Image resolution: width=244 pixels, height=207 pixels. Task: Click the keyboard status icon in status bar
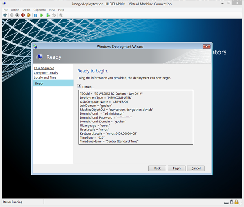click(226, 203)
